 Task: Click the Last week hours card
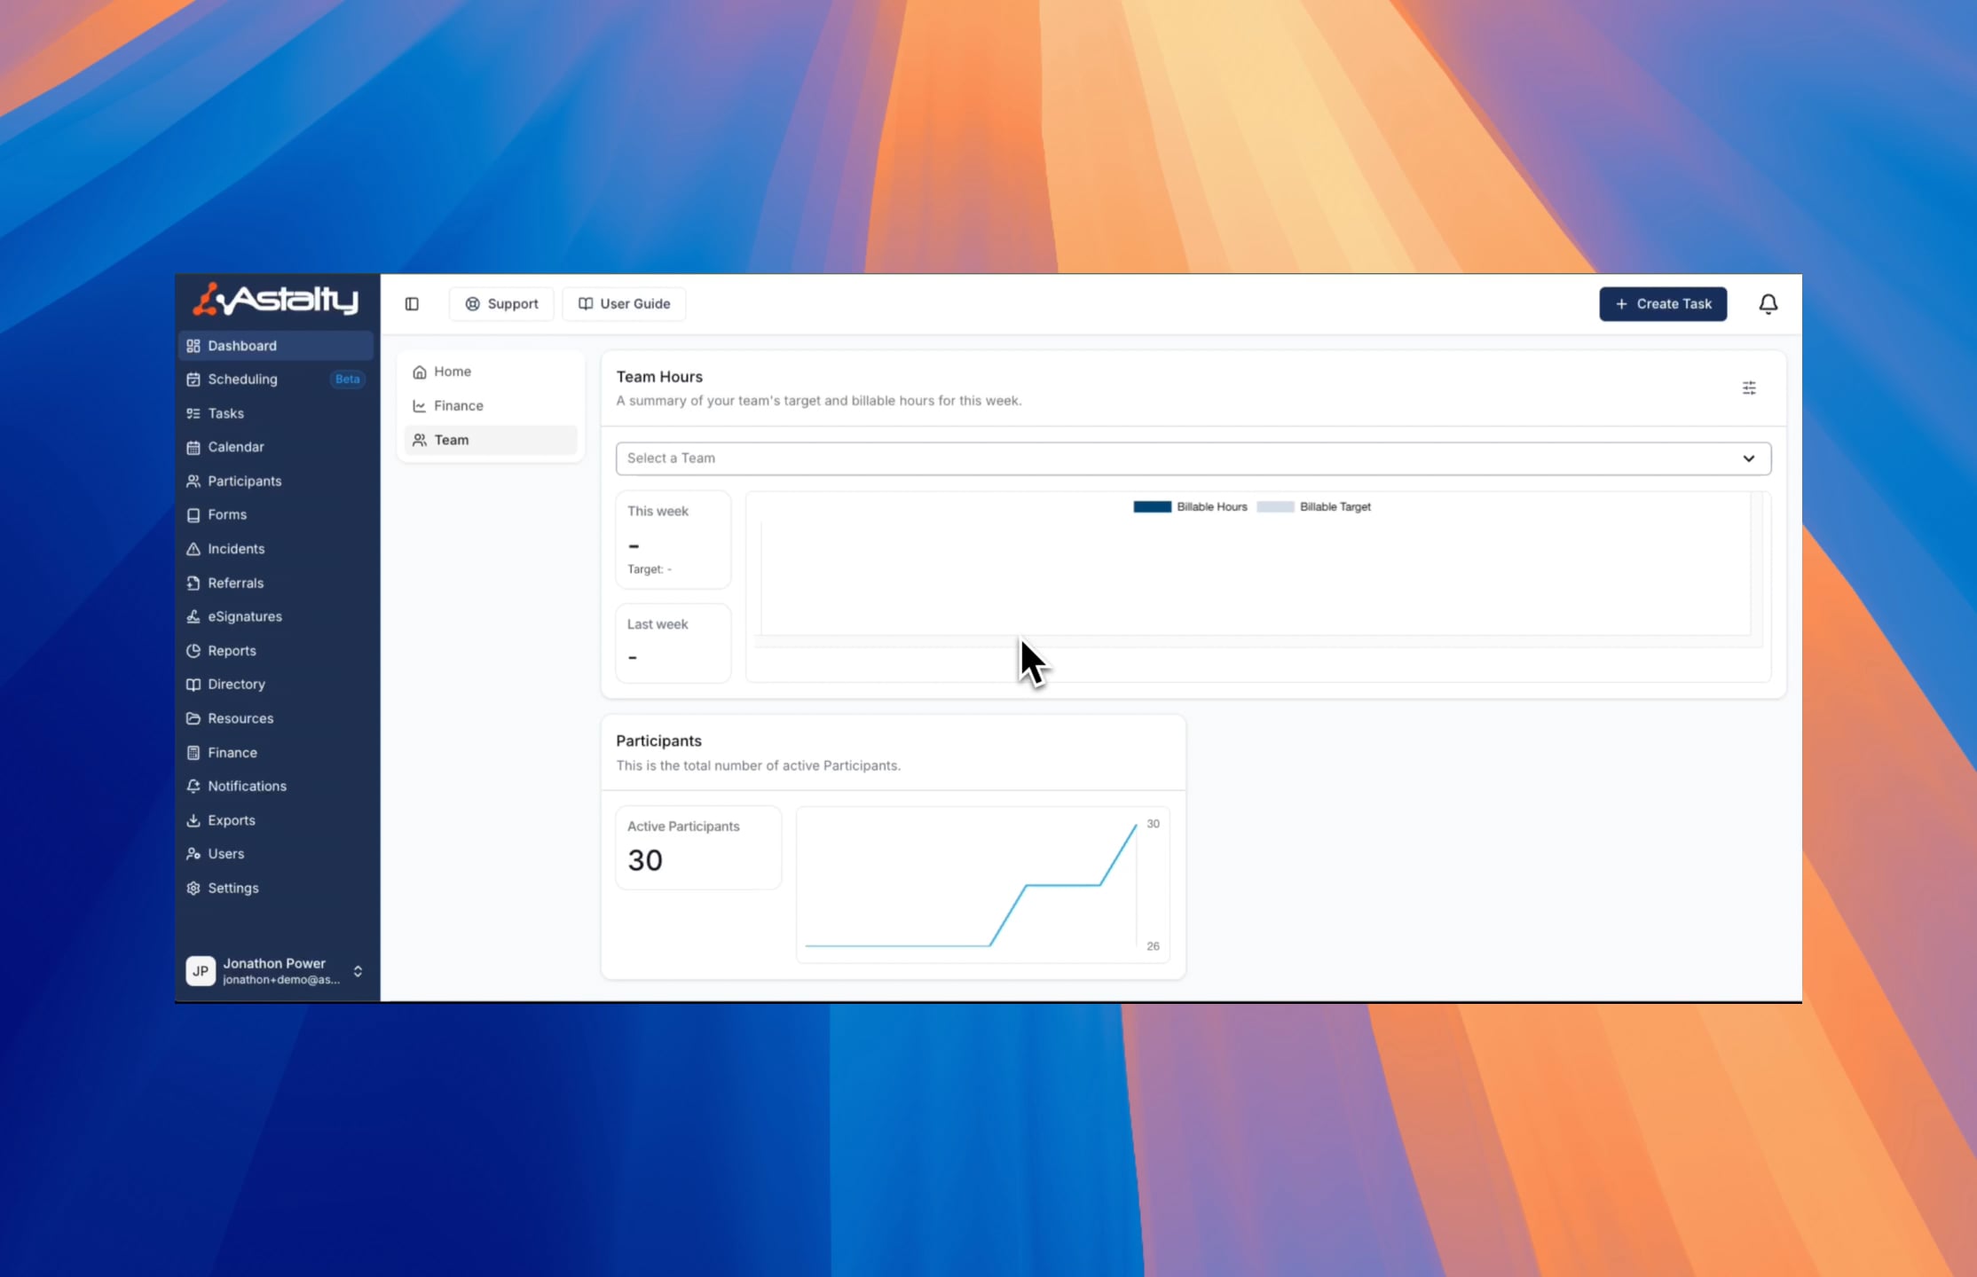point(673,644)
